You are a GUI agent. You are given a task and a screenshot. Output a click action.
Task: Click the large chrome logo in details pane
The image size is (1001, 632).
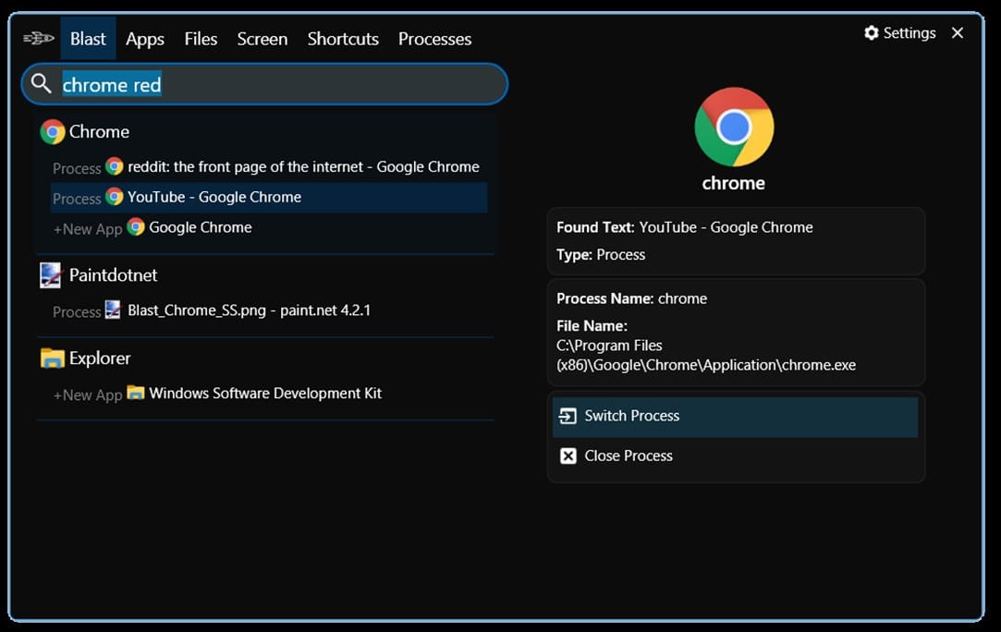pos(734,127)
